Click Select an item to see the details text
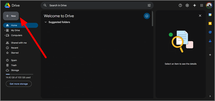 (181, 64)
